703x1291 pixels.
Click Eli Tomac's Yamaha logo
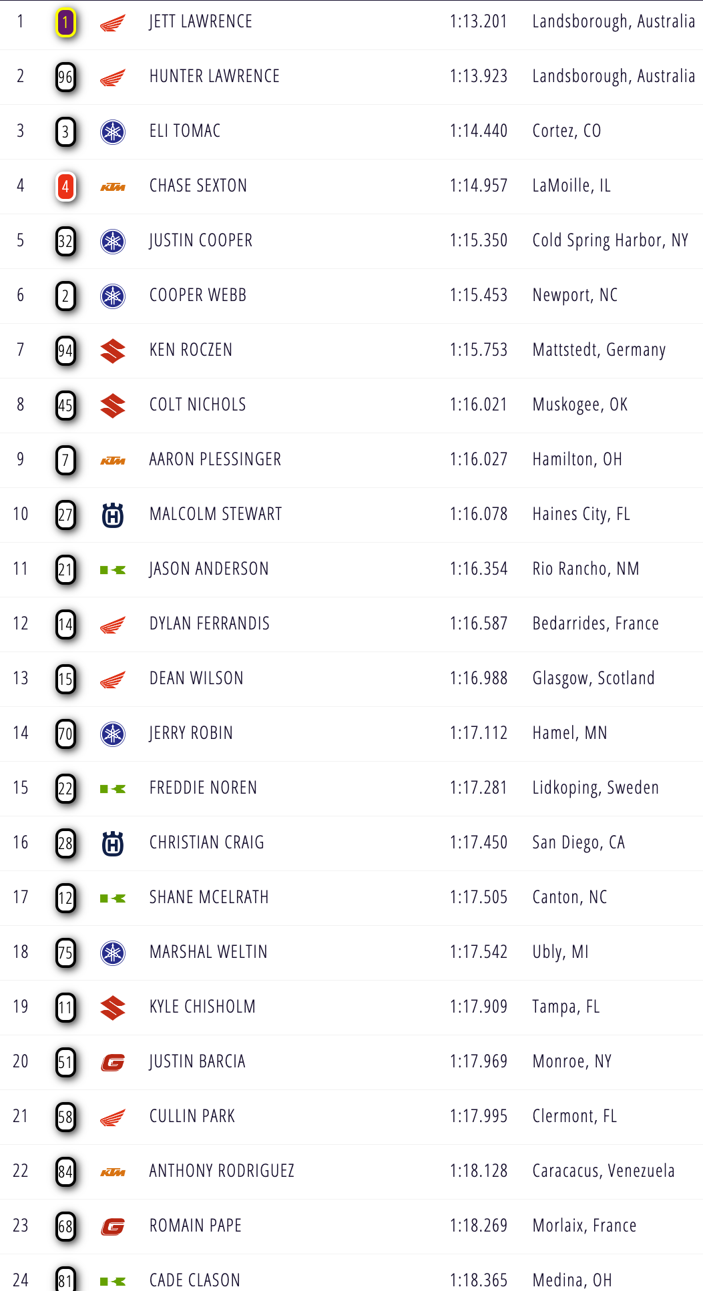pyautogui.click(x=113, y=132)
